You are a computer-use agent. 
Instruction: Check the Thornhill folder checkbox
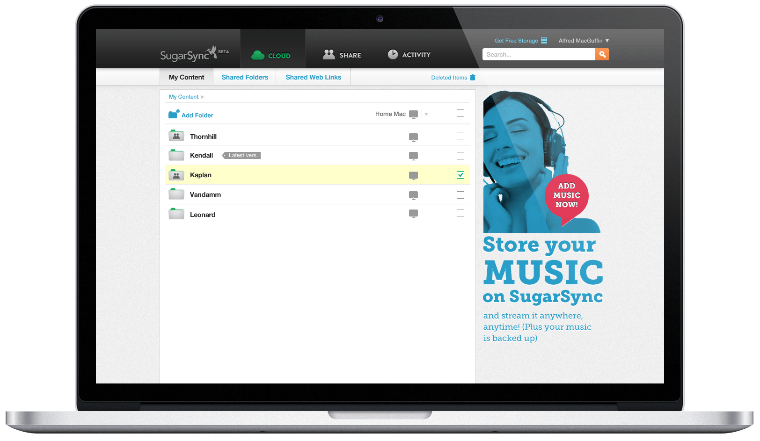[460, 136]
